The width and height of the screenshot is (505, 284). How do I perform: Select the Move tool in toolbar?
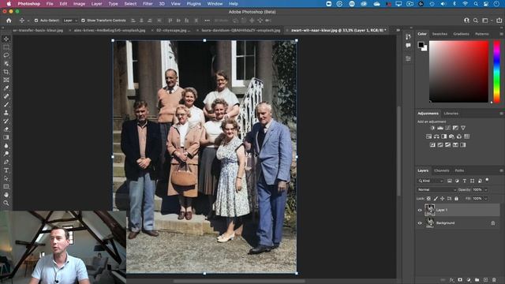6,39
